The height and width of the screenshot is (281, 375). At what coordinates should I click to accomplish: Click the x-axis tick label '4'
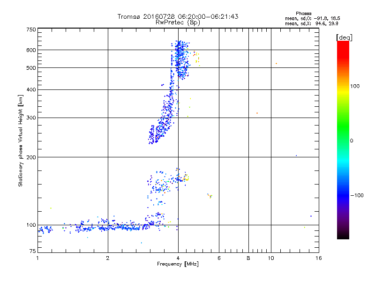(x=178, y=258)
